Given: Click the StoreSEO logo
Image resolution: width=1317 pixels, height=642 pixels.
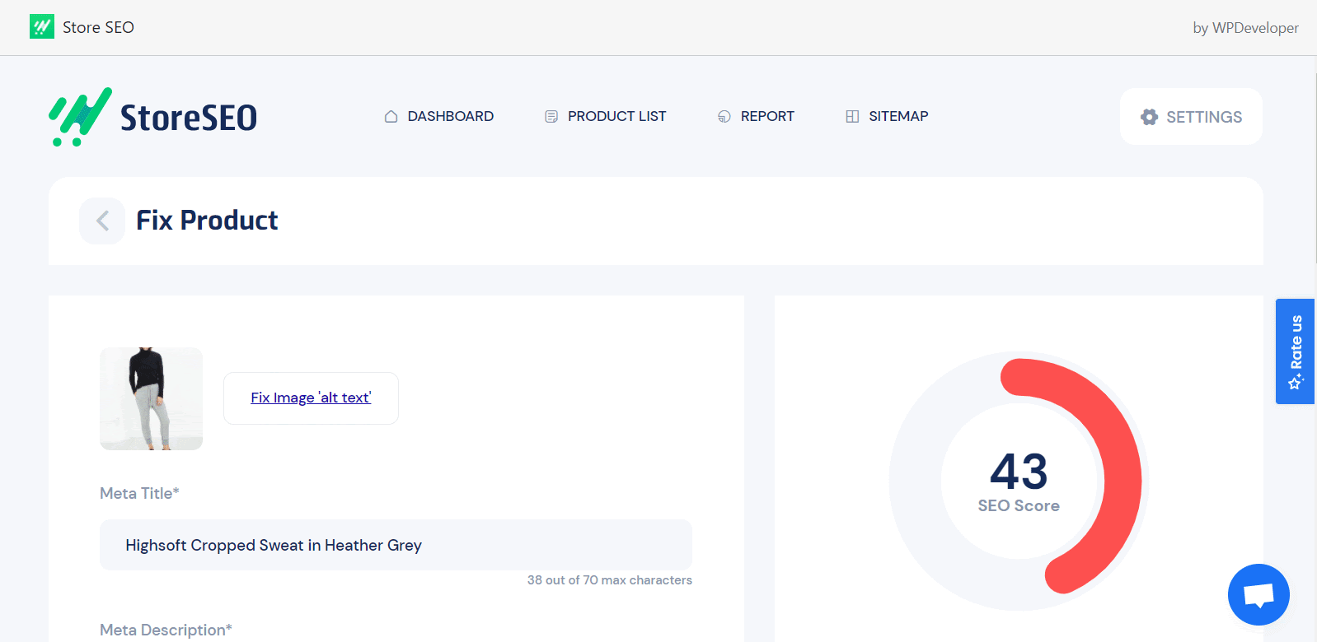Looking at the screenshot, I should (x=153, y=117).
